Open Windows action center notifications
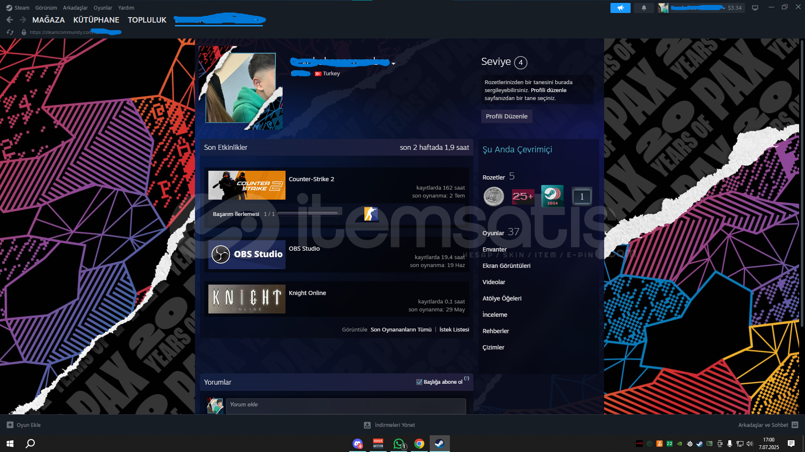Viewport: 805px width, 452px height. tap(791, 444)
